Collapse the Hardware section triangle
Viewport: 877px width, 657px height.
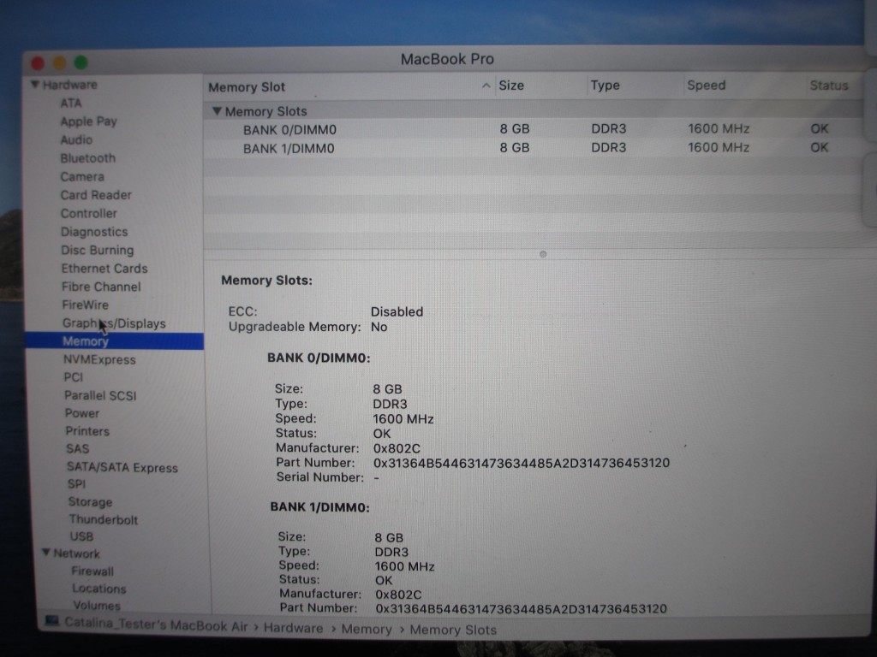[35, 85]
